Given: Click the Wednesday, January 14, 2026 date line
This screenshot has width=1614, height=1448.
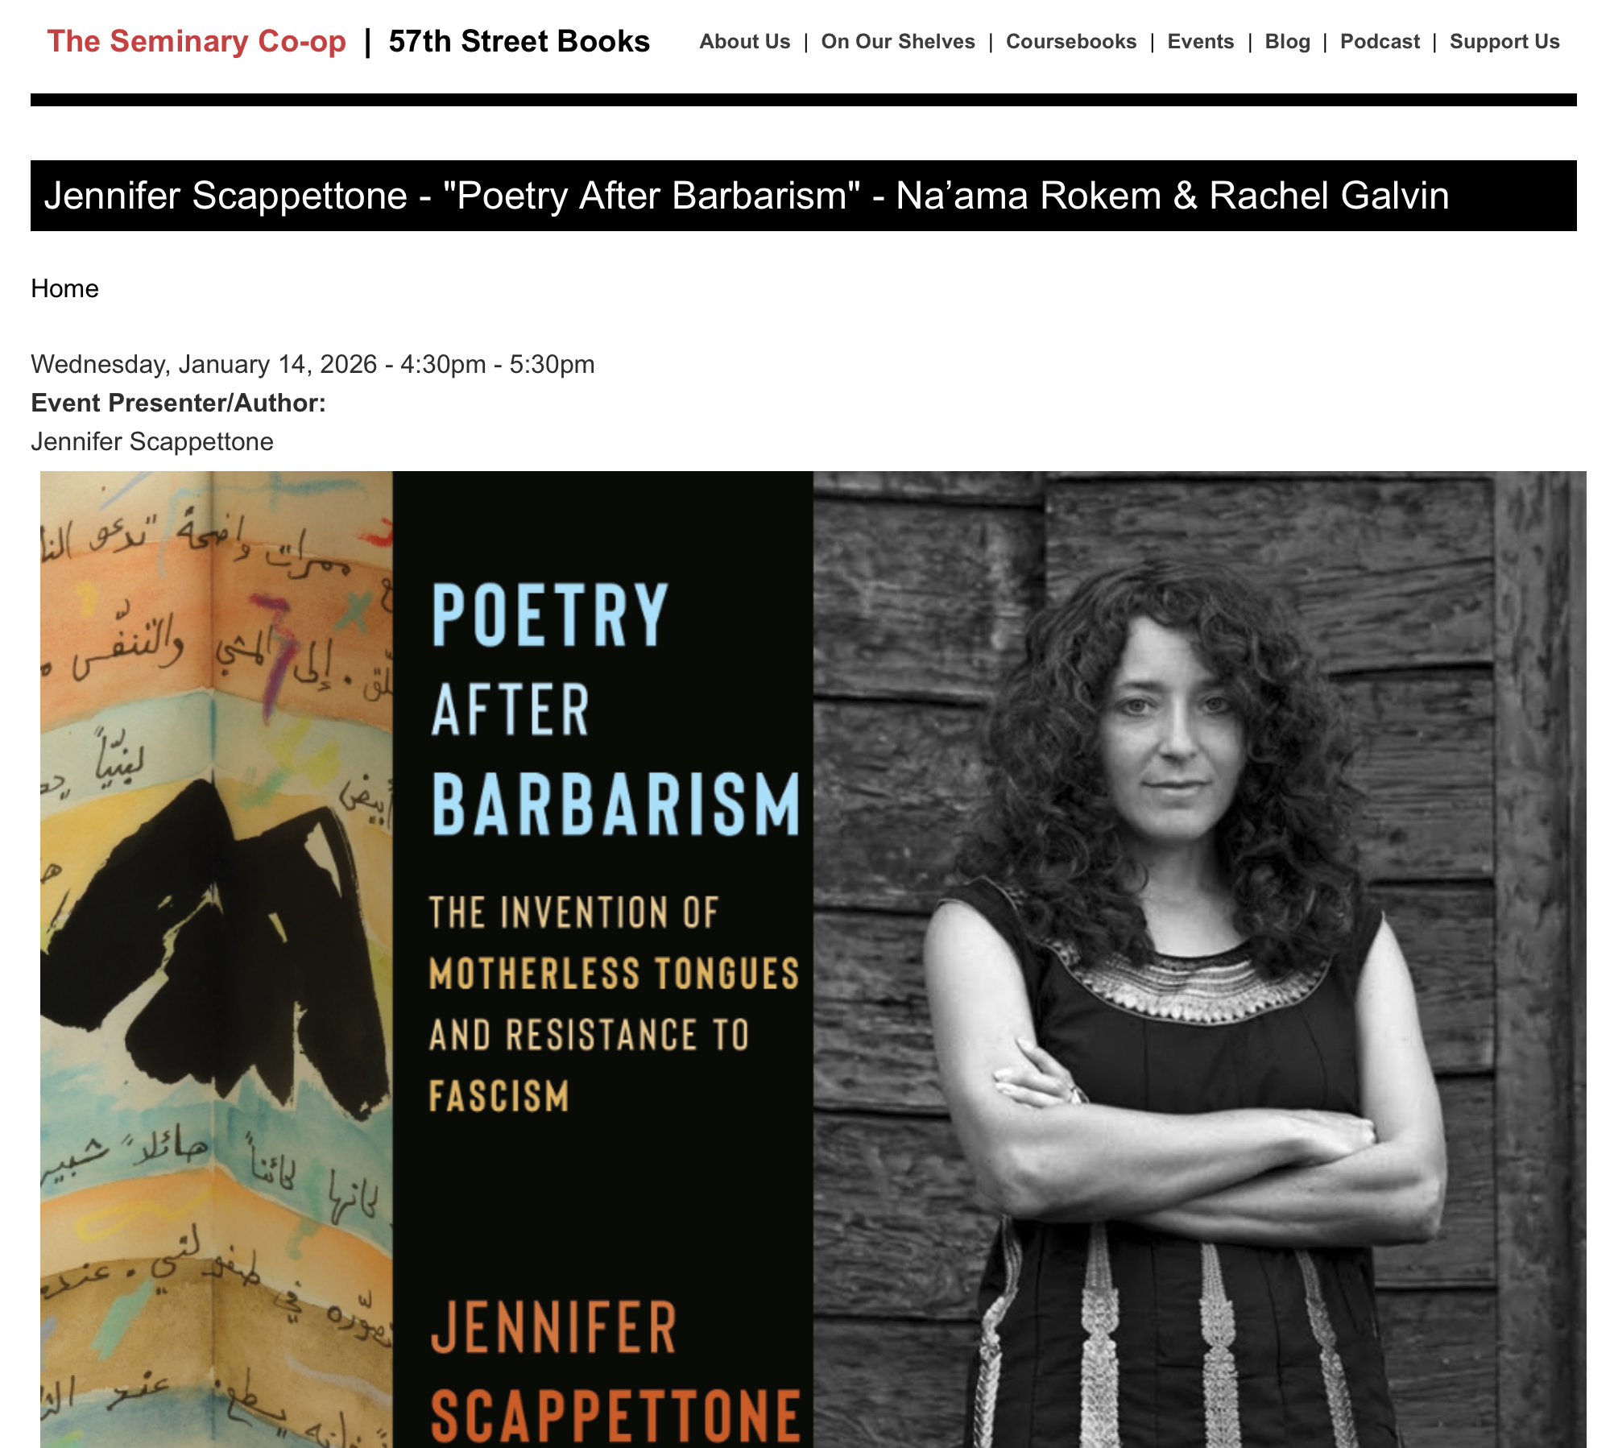Looking at the screenshot, I should click(312, 364).
